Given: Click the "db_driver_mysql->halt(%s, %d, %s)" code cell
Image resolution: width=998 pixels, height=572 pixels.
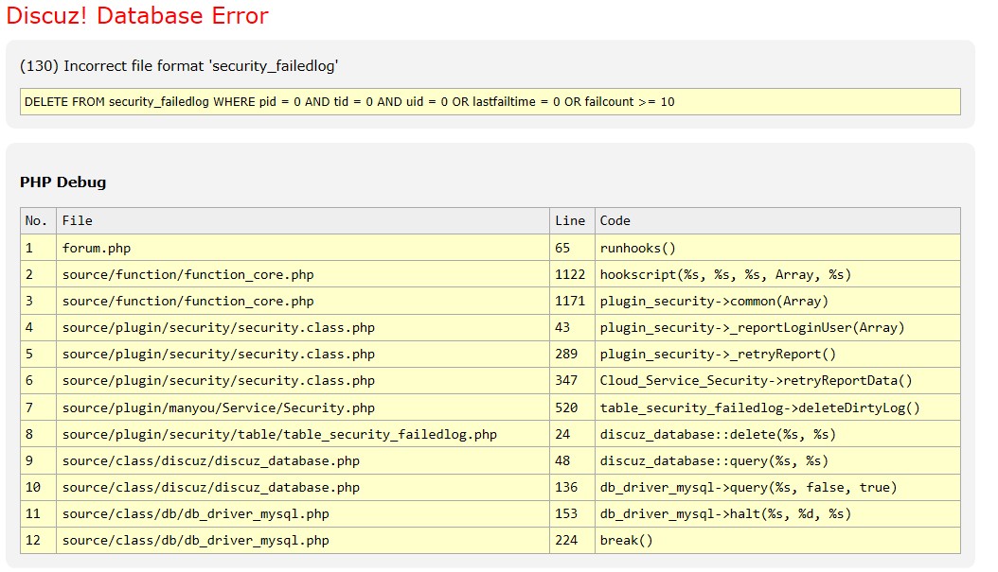Looking at the screenshot, I should click(777, 513).
